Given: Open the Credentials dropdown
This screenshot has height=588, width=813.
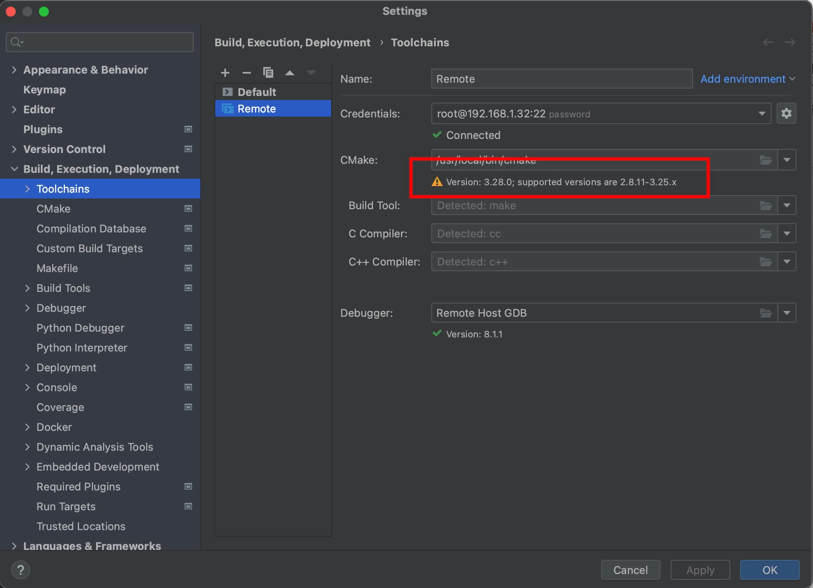Looking at the screenshot, I should 761,114.
